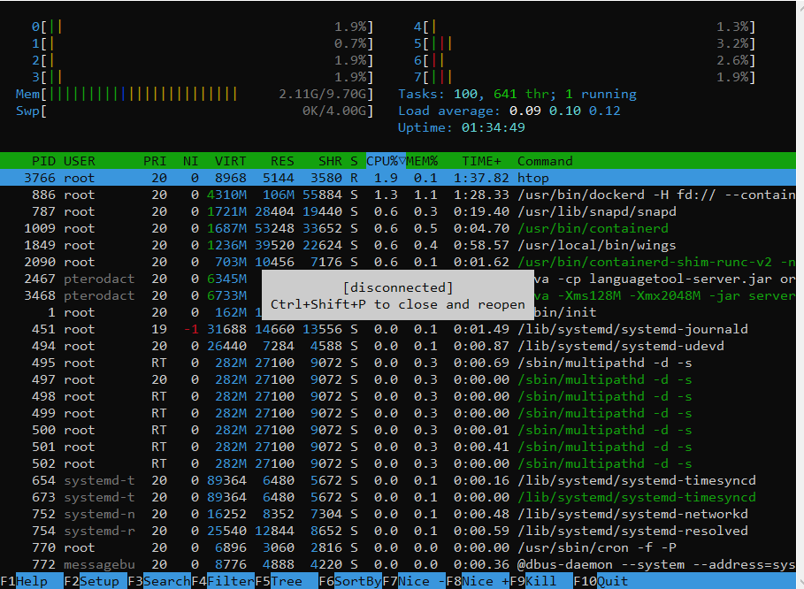Select the /usr/local/bin/wings process row
The image size is (804, 589).
pyautogui.click(x=398, y=245)
